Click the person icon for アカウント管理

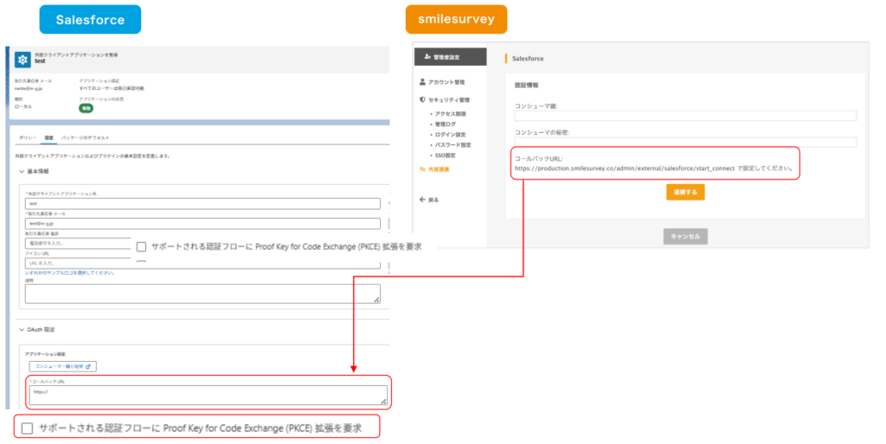point(422,82)
